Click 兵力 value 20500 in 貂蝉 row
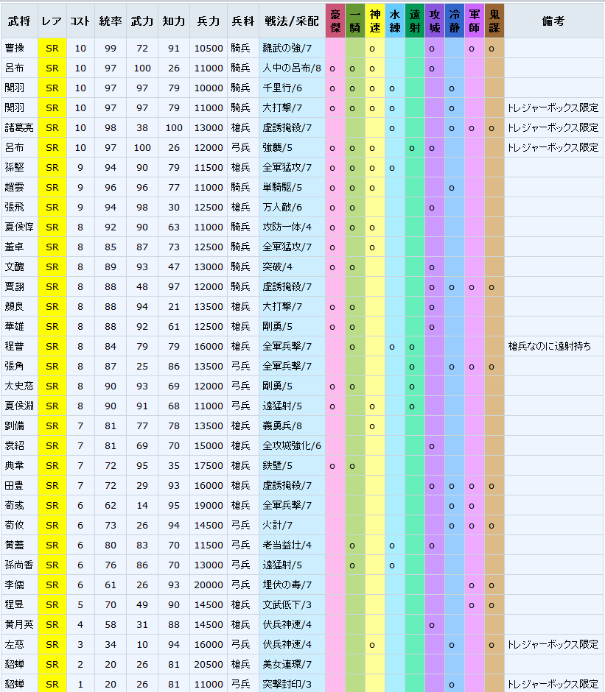605x692 pixels. point(209,664)
